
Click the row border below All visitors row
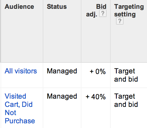(73, 88)
